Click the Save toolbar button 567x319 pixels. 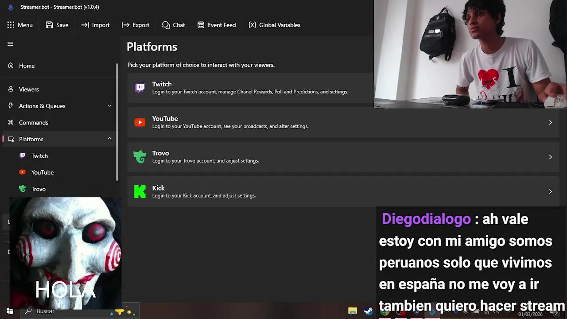coord(57,25)
